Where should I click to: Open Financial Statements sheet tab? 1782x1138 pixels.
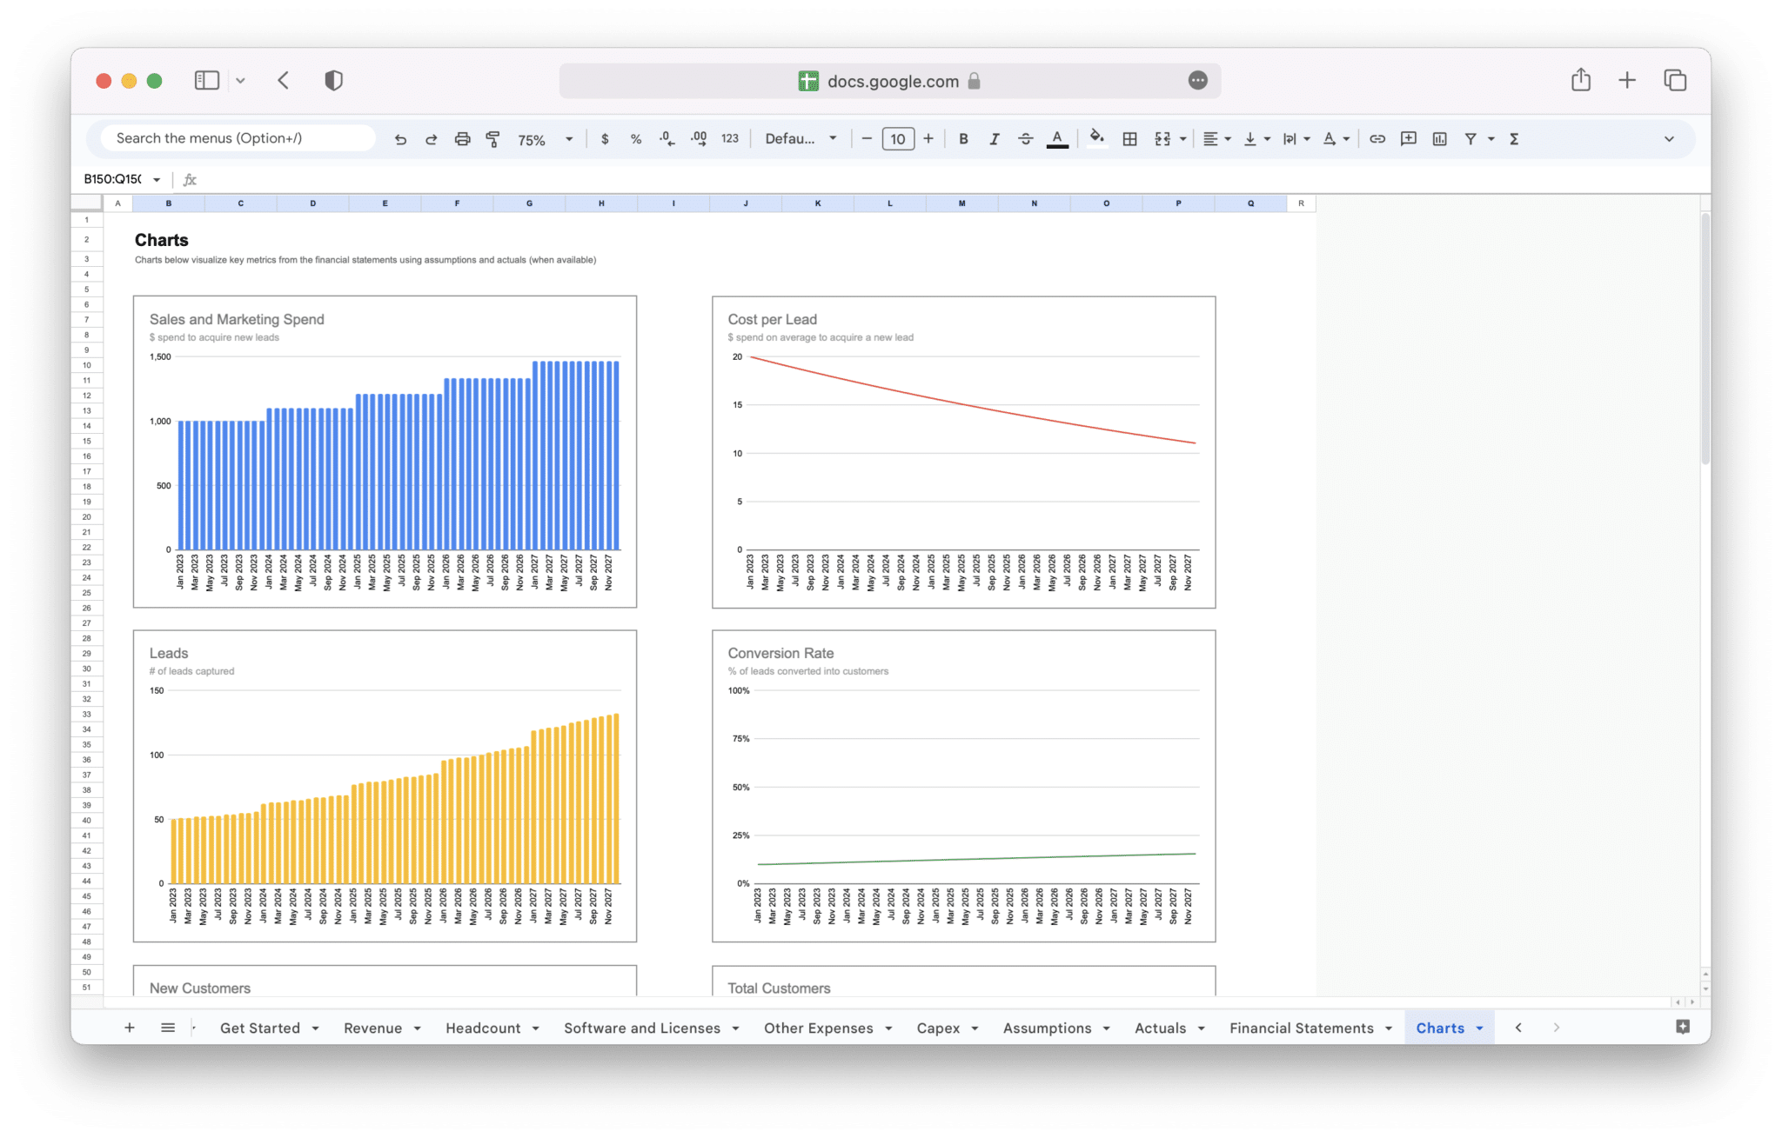[x=1301, y=1028]
